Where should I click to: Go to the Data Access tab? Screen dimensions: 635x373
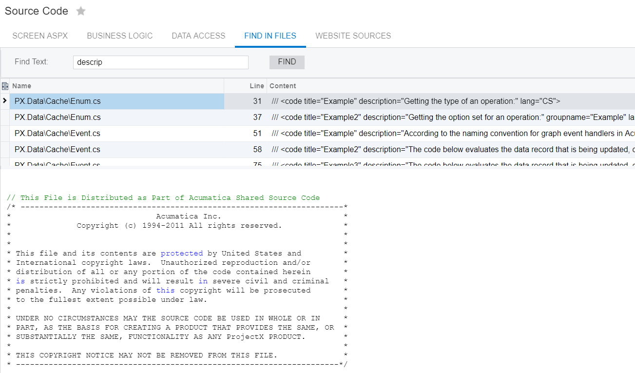coord(198,36)
